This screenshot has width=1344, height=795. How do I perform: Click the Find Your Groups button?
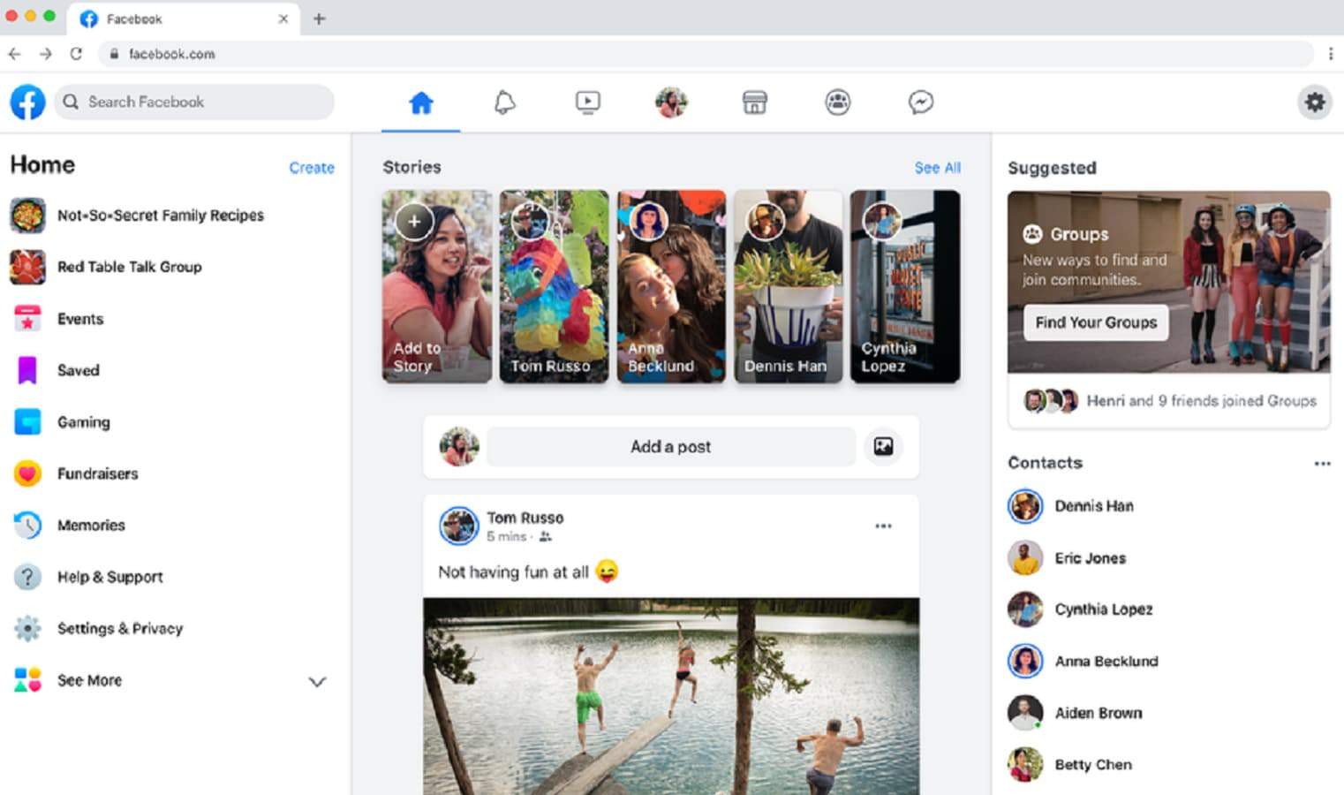(1096, 322)
